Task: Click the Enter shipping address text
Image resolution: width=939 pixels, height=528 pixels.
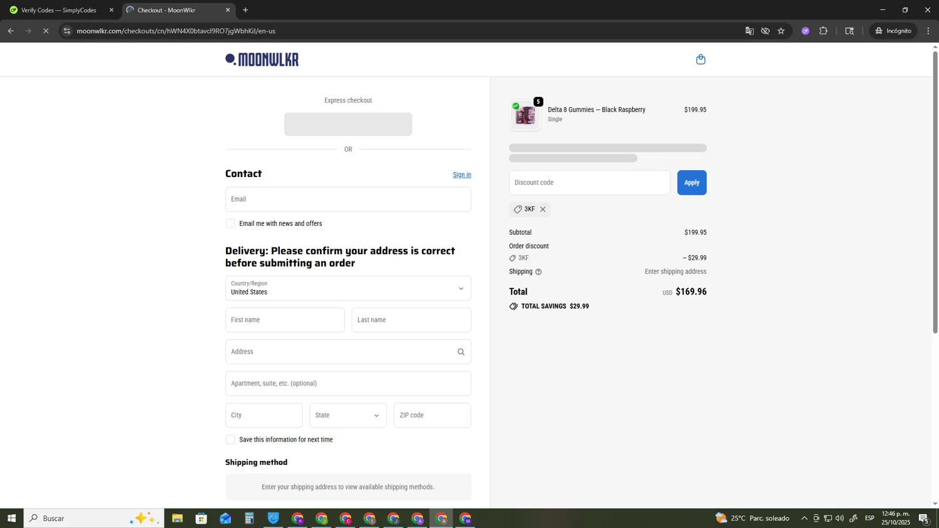Action: point(675,272)
